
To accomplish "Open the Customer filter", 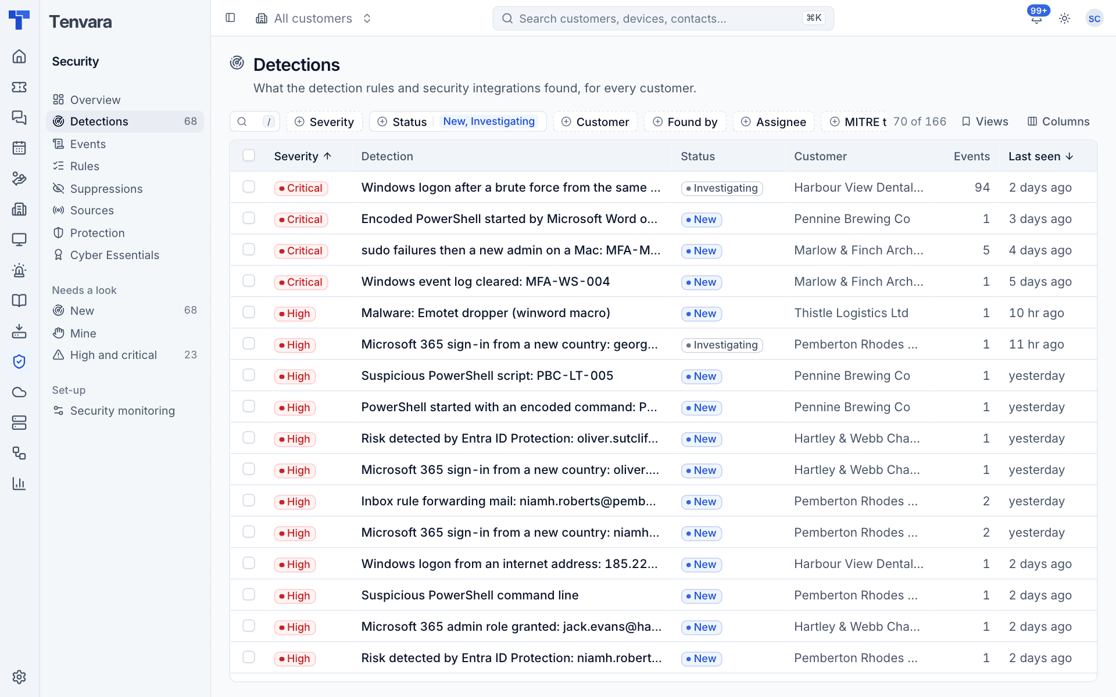I will coord(595,121).
